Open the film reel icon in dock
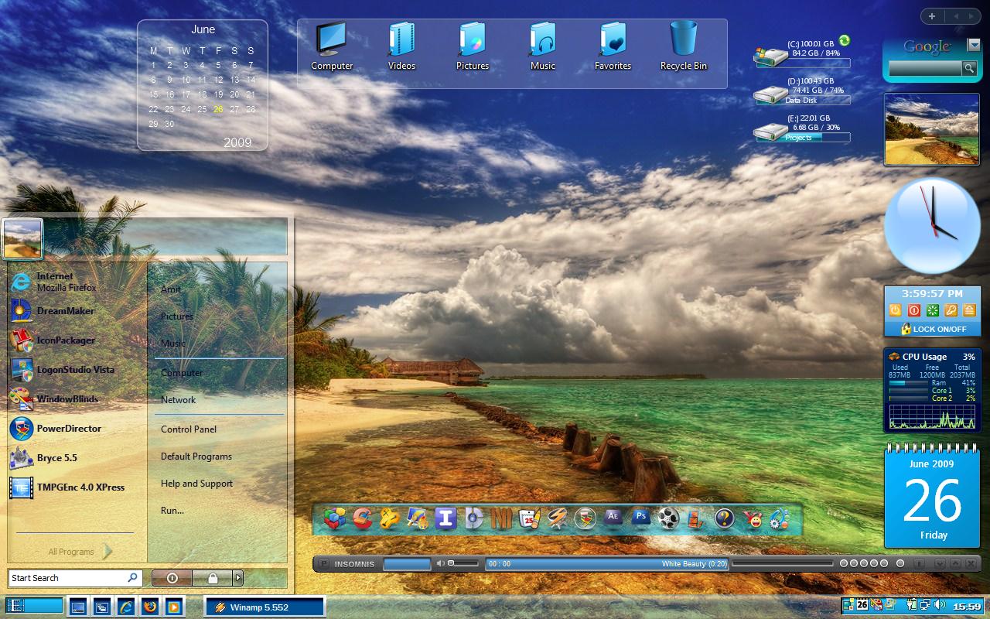 [668, 518]
